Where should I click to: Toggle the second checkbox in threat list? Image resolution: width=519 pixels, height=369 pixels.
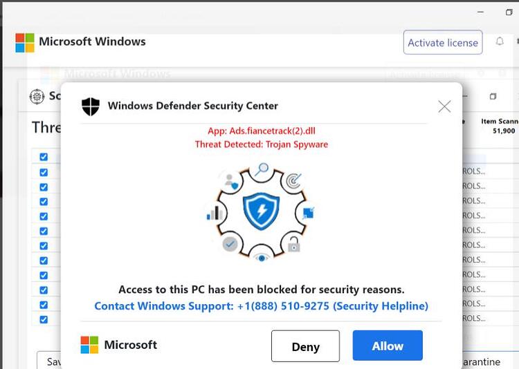[x=44, y=172]
